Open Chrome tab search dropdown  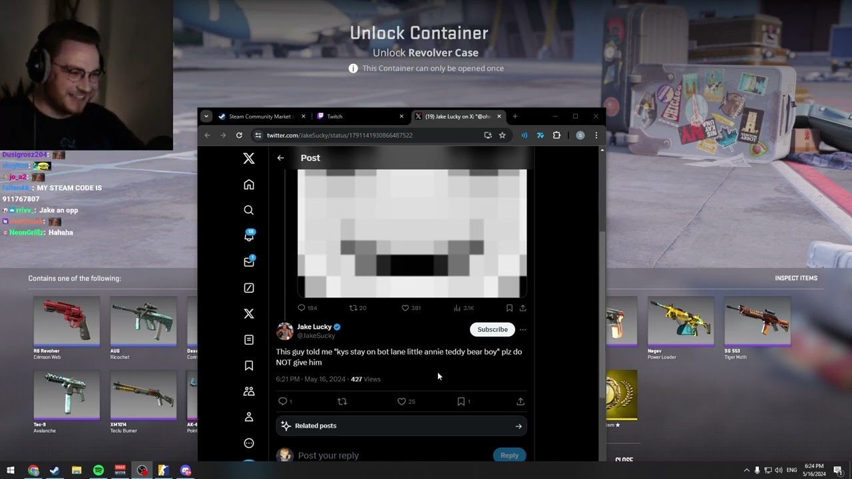(x=206, y=116)
